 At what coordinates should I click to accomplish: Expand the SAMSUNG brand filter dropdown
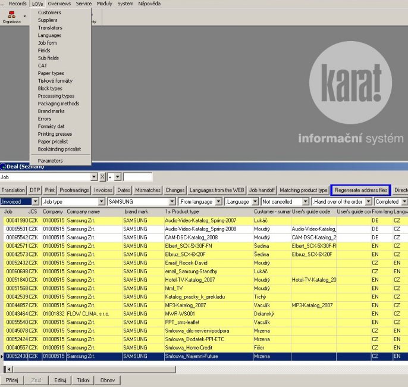tap(172, 202)
